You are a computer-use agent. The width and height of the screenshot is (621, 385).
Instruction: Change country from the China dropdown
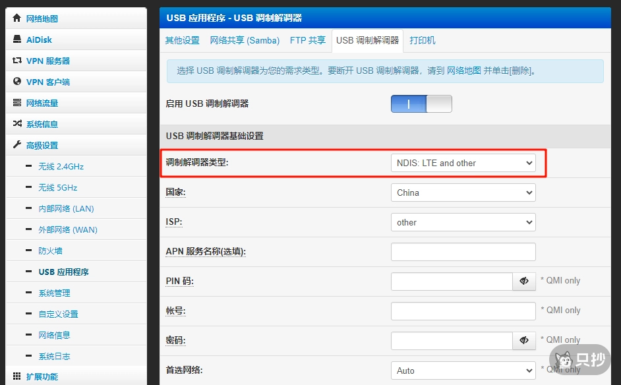coord(463,192)
